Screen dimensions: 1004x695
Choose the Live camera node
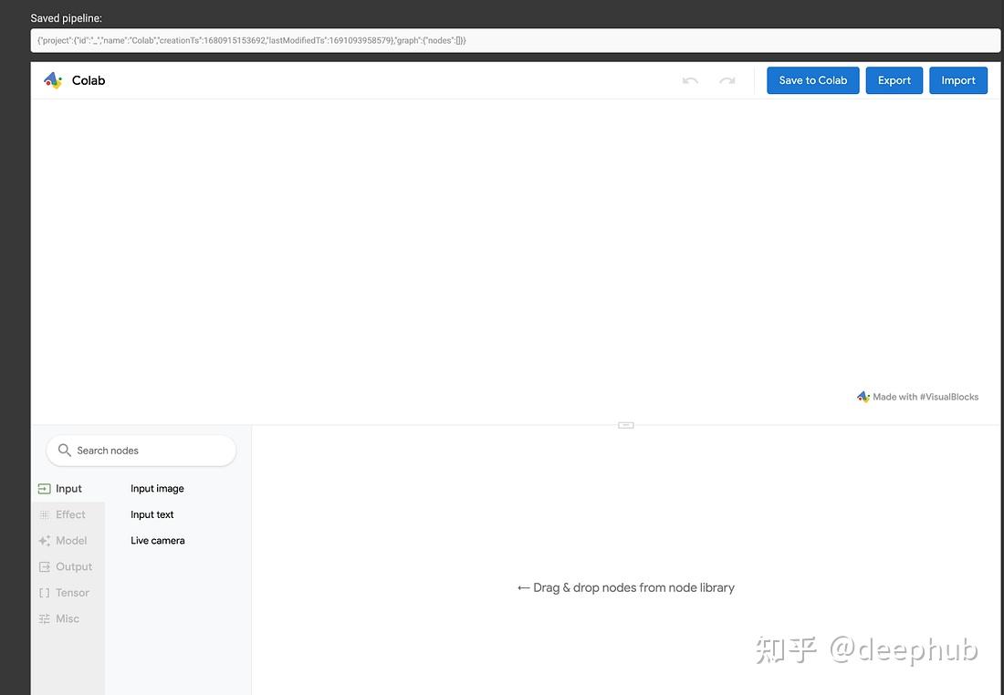[157, 540]
